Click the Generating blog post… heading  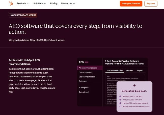click(x=134, y=91)
